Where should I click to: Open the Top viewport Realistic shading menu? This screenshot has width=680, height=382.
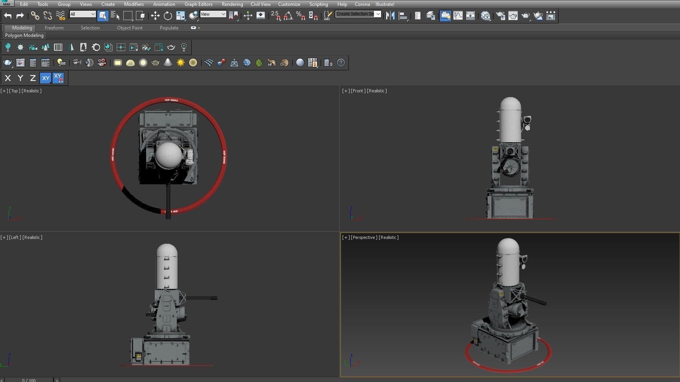[x=31, y=91]
